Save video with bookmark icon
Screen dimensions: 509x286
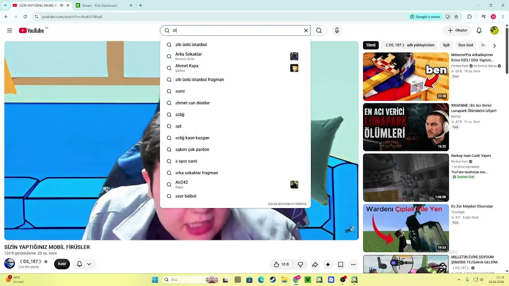(x=340, y=265)
